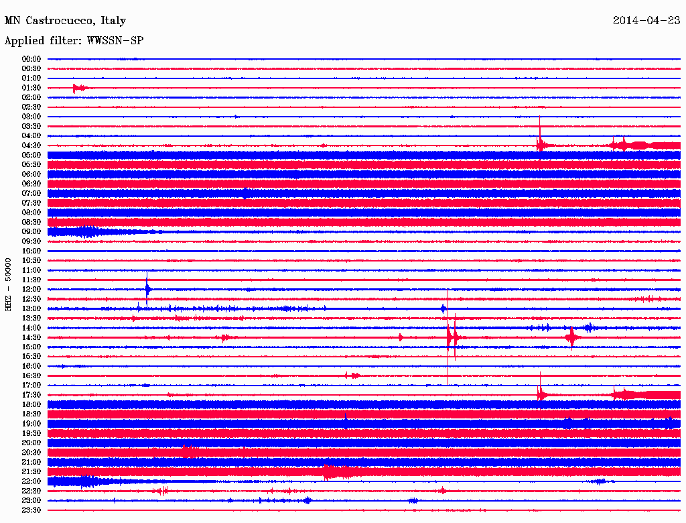Click the 04:30 time label
686x523 pixels.
(x=31, y=146)
